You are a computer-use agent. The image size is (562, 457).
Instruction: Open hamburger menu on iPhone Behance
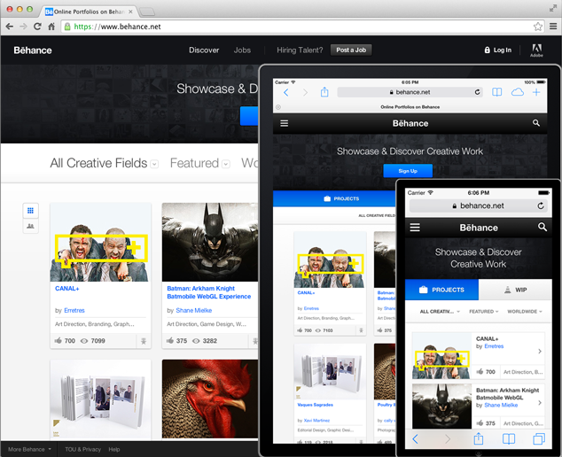tap(415, 227)
